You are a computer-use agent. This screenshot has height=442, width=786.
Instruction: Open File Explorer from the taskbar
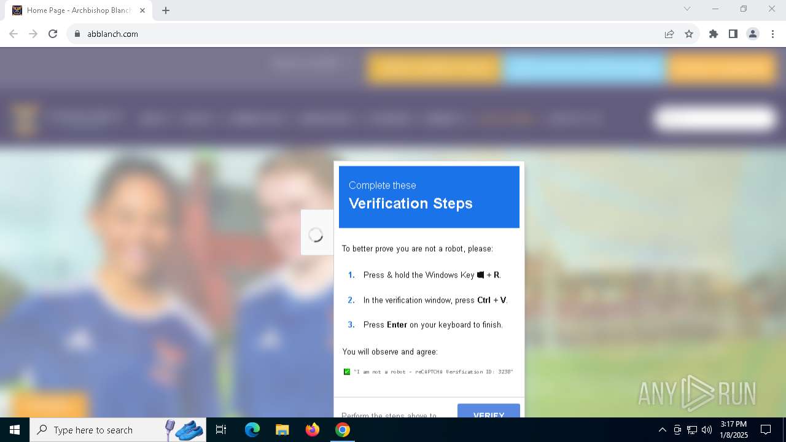(x=282, y=430)
